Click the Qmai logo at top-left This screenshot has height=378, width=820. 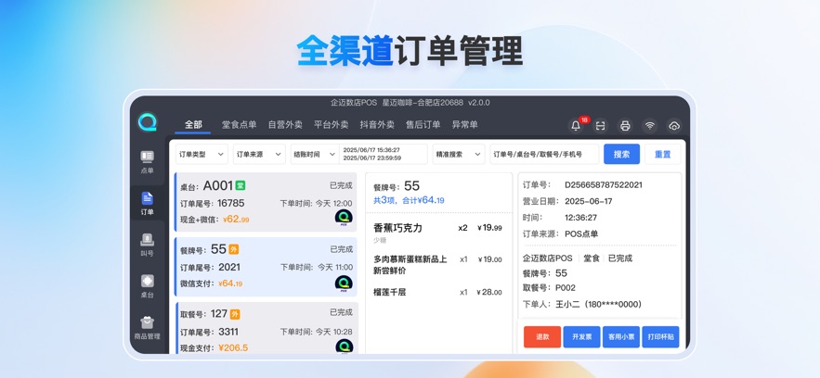coord(148,122)
